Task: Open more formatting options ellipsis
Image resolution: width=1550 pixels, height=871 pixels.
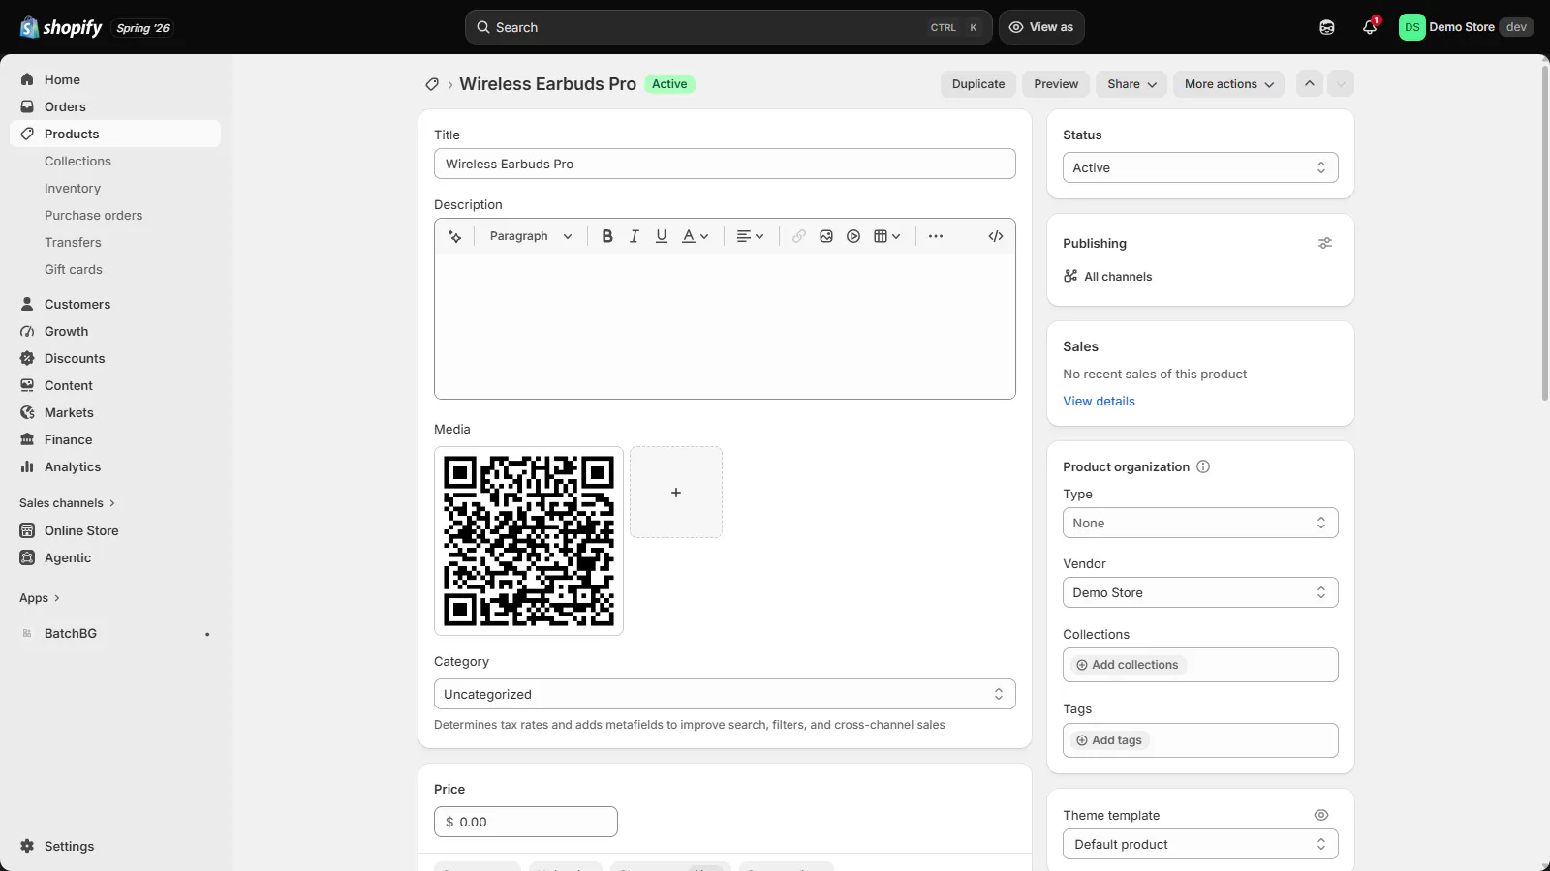Action: (936, 236)
